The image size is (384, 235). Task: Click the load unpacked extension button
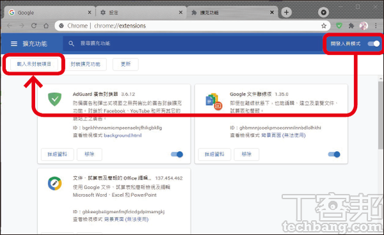[34, 64]
